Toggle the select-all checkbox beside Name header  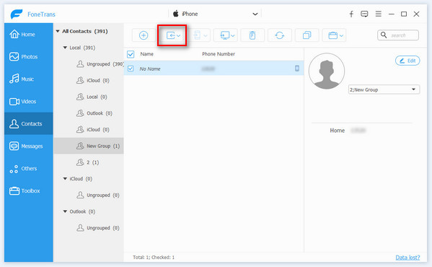pos(131,54)
